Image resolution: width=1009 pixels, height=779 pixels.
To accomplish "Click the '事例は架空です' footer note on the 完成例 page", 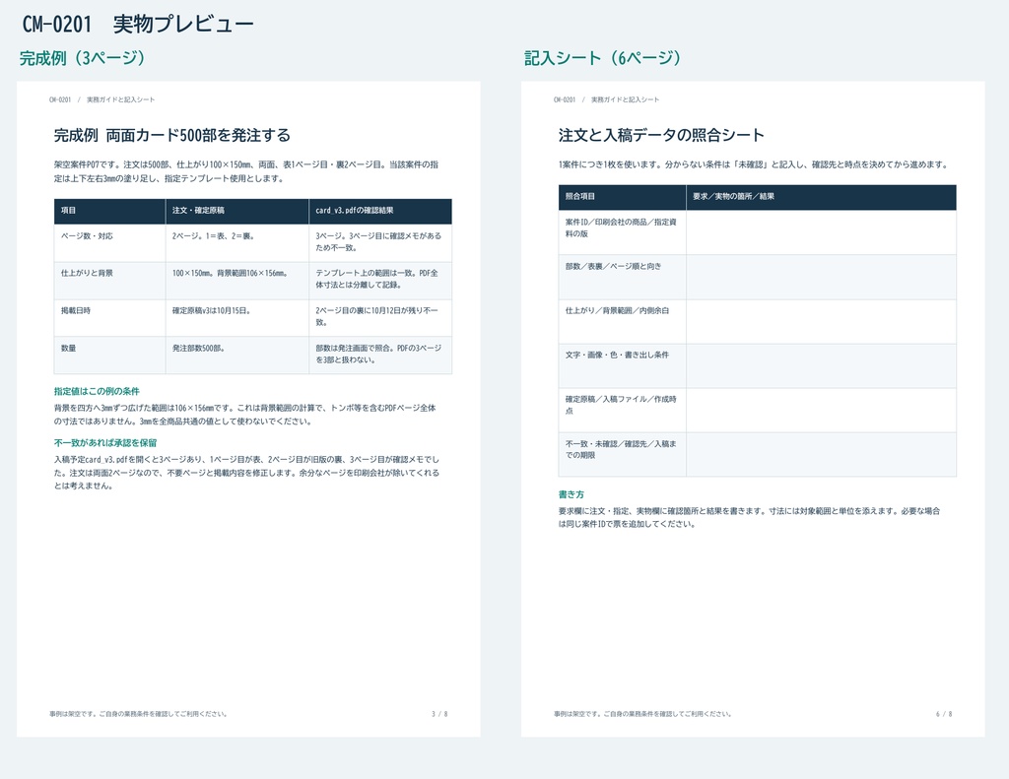I will coord(138,714).
